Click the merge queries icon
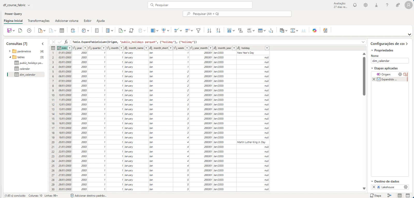414x198 pixels. click(x=282, y=31)
